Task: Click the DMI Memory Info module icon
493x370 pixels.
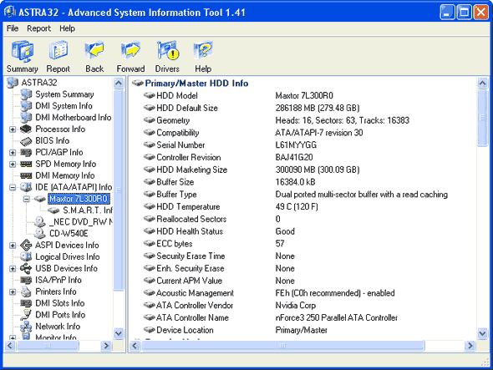Action: (26, 175)
